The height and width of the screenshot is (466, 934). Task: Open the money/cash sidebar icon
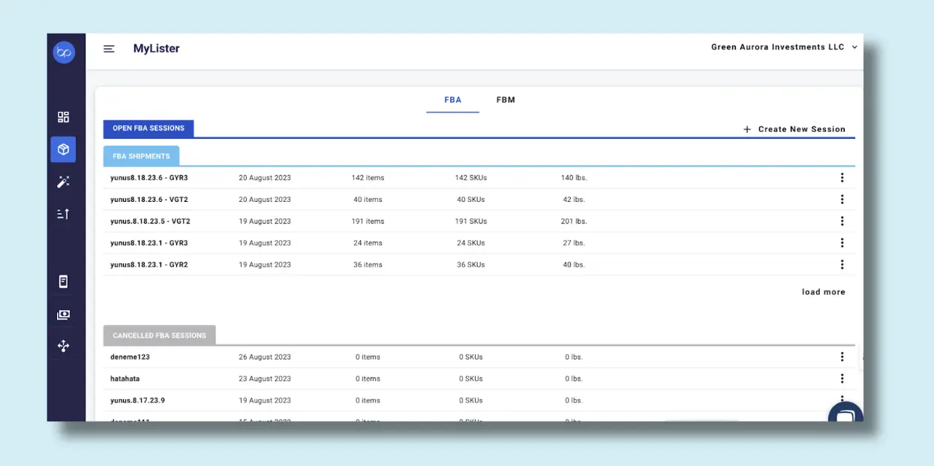(63, 315)
